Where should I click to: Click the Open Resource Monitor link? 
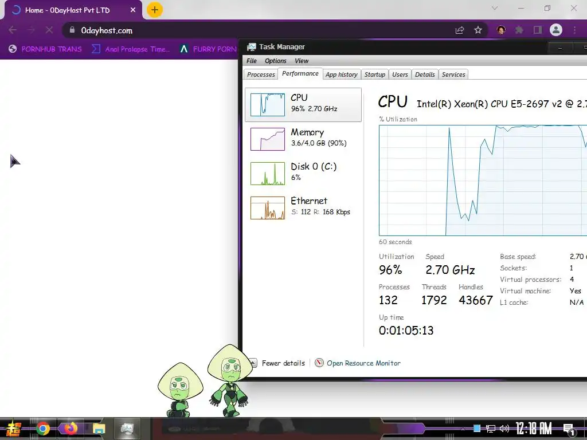pyautogui.click(x=363, y=363)
